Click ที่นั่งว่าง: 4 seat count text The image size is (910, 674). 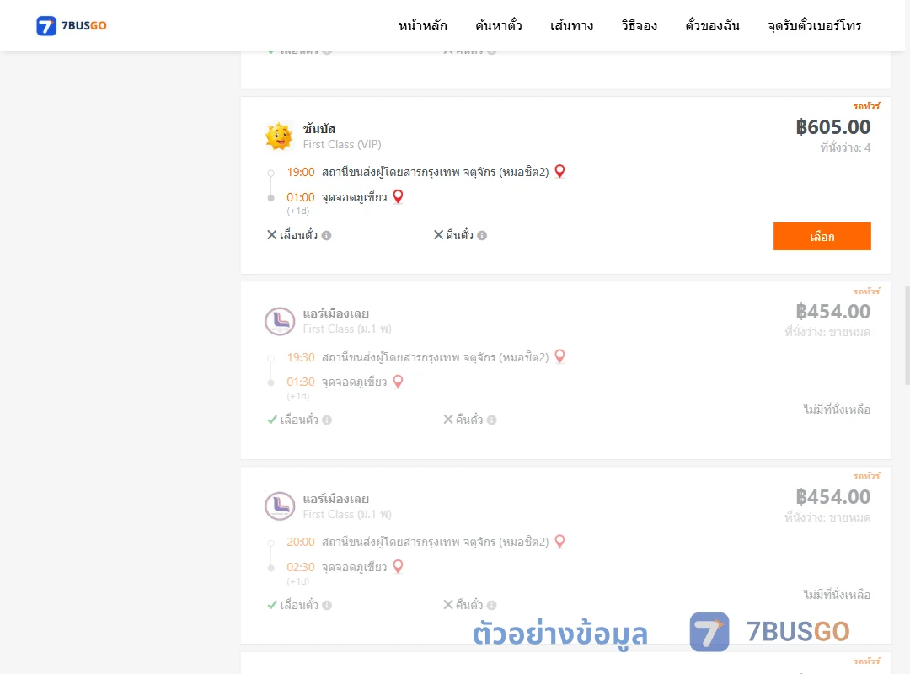845,147
